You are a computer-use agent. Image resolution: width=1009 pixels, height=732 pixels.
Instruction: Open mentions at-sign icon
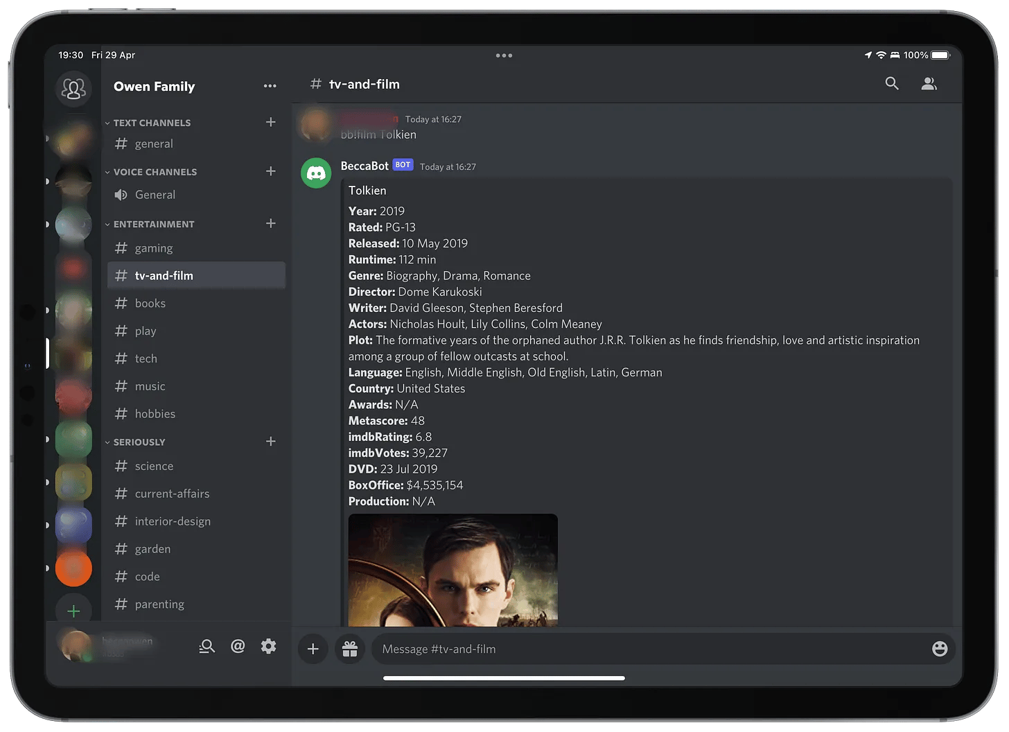(238, 647)
